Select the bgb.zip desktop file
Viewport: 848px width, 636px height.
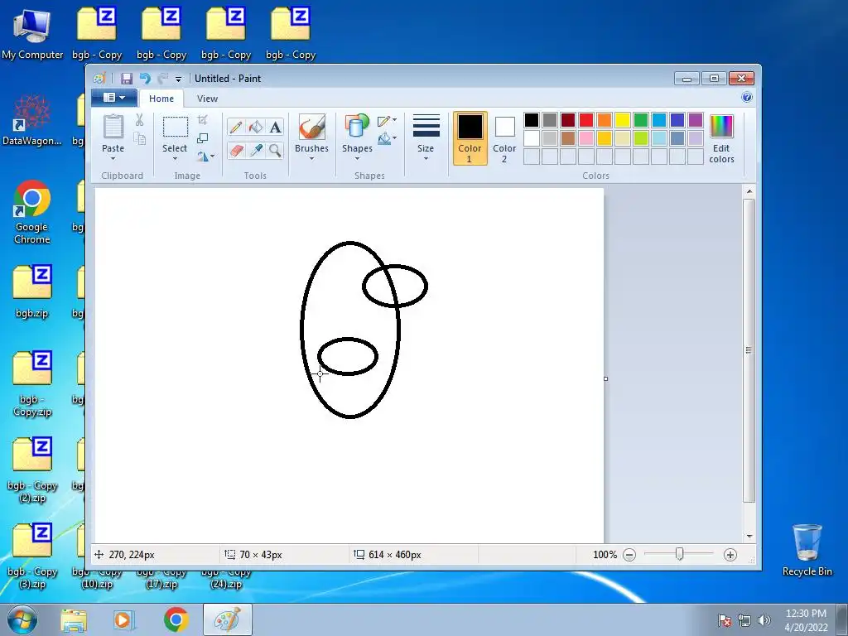[x=32, y=292]
